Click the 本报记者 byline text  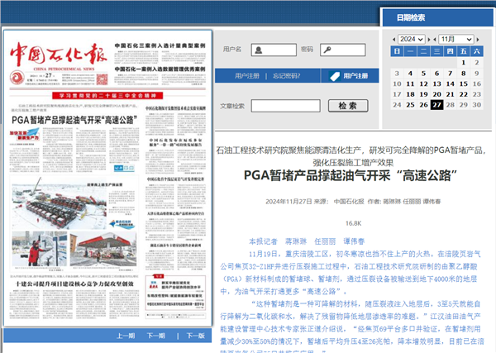point(263,241)
